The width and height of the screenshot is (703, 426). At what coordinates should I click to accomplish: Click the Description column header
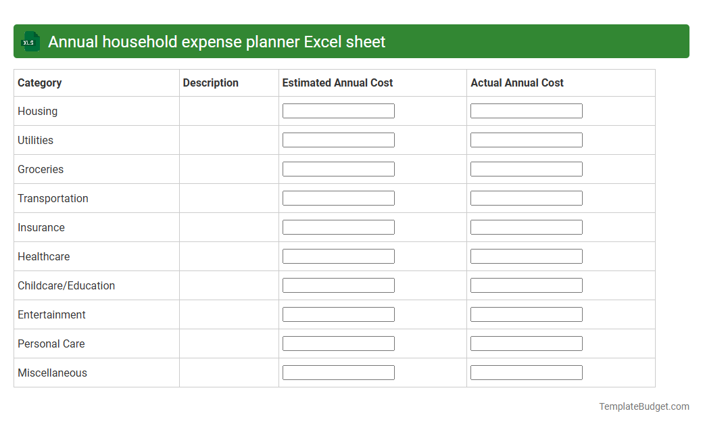click(x=210, y=82)
